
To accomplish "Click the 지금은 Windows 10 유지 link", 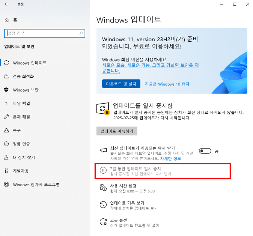I will pos(167,84).
